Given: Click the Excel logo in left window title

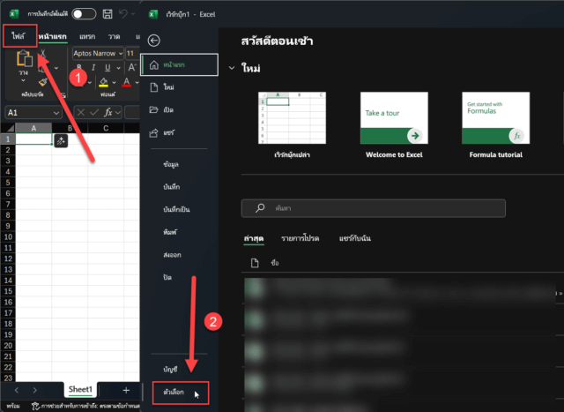Looking at the screenshot, I should 14,14.
